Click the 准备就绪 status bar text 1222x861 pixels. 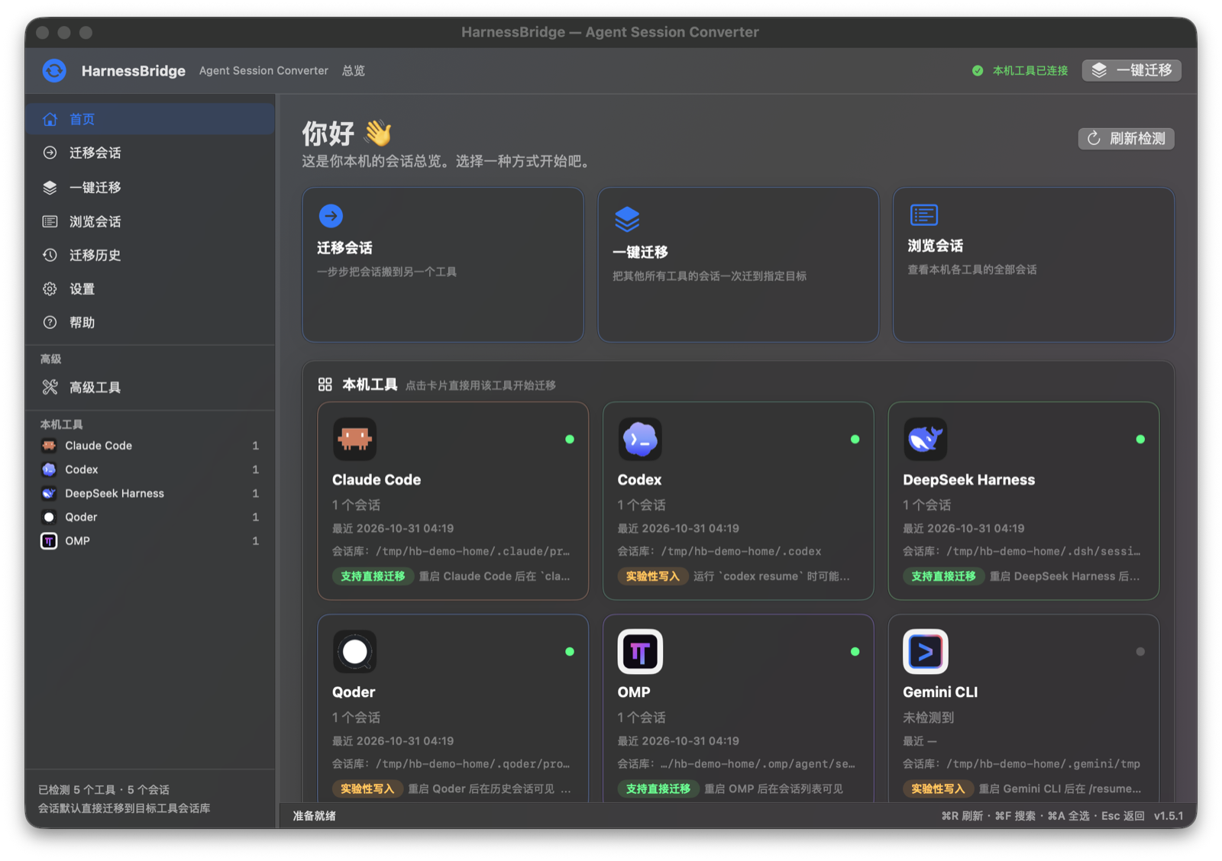pos(315,816)
